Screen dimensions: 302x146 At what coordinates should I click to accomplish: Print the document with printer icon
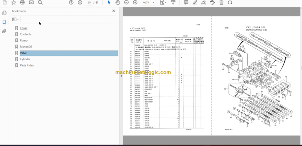(22, 2)
